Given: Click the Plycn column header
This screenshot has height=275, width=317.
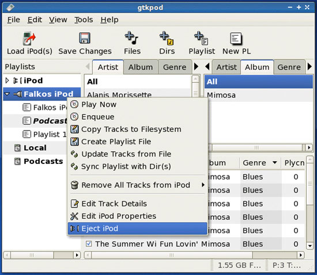Looking at the screenshot, I should pyautogui.click(x=293, y=163).
